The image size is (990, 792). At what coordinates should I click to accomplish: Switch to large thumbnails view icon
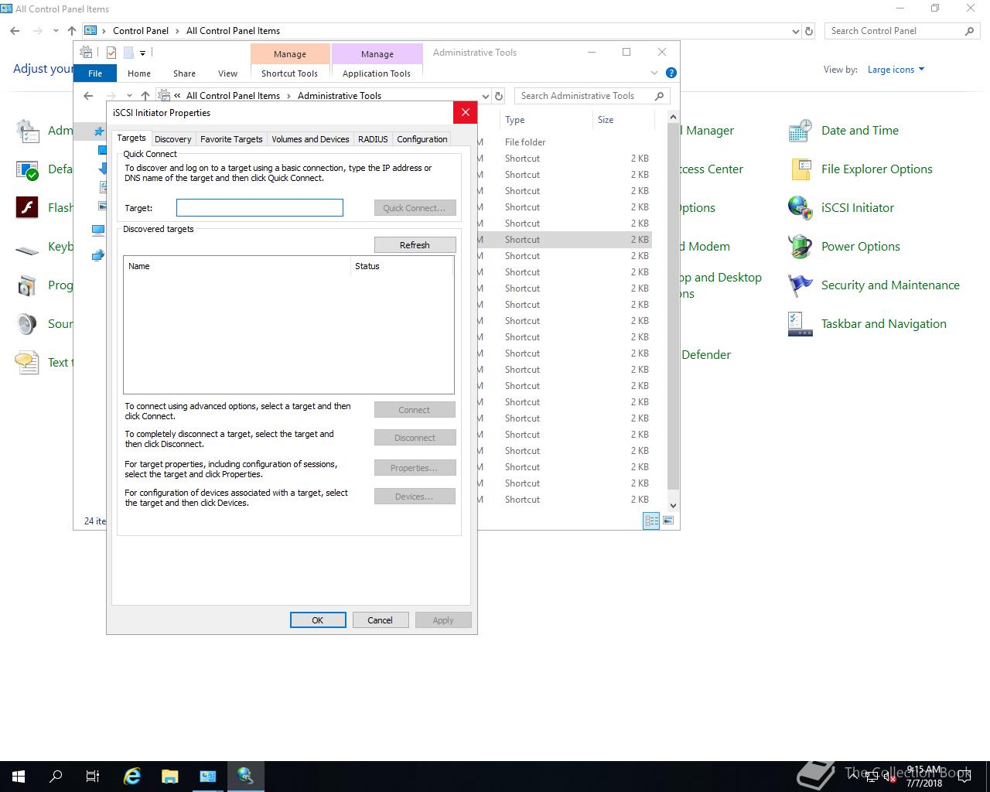point(668,521)
